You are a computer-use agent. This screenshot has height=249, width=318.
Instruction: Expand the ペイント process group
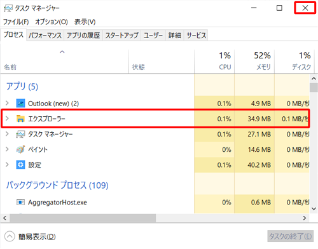tap(7, 149)
